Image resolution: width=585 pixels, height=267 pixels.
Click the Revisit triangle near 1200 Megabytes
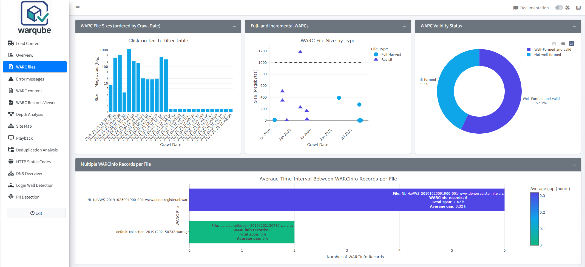click(300, 52)
